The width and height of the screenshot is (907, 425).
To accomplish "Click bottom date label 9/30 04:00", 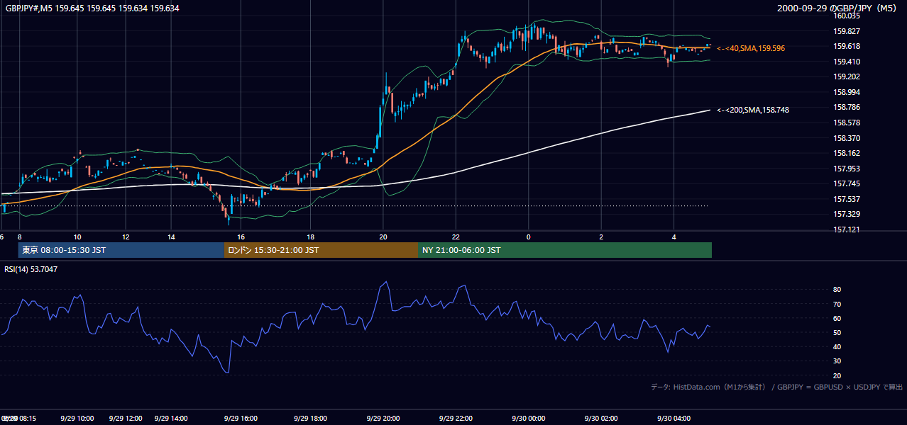I will click(674, 419).
